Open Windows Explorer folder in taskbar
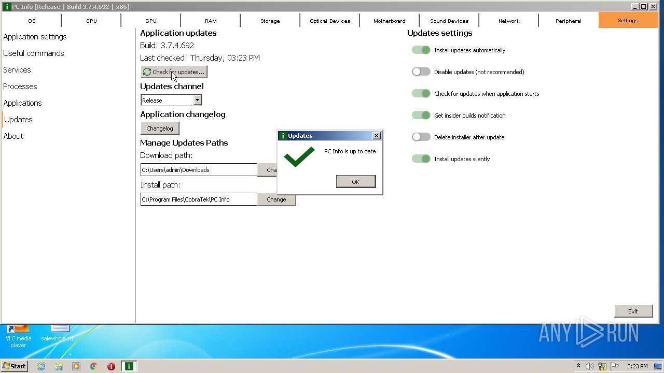Screen dimensions: 664x373 tap(59, 366)
